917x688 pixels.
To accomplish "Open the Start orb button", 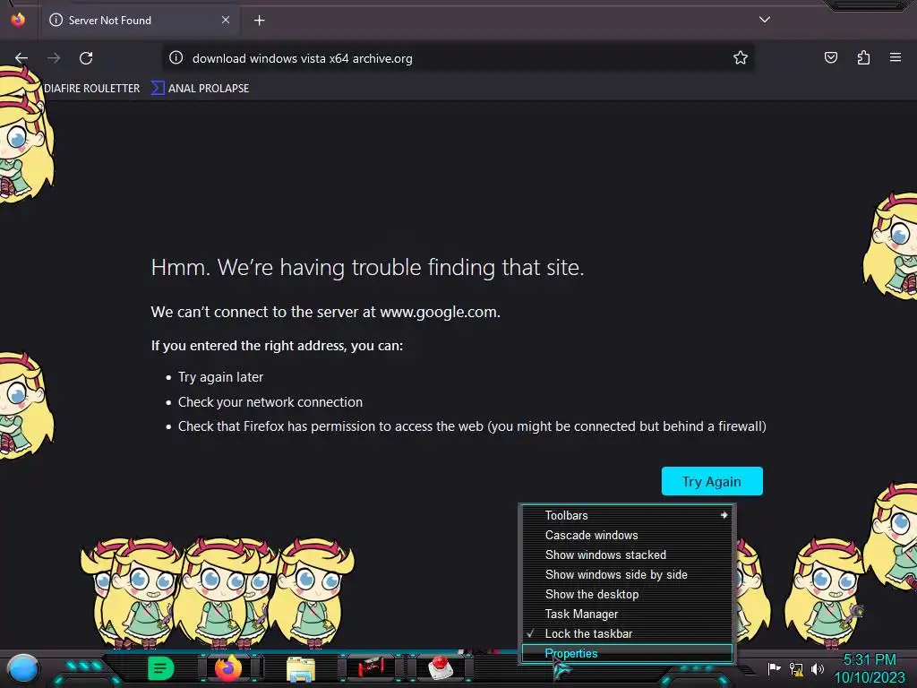I will pyautogui.click(x=23, y=668).
